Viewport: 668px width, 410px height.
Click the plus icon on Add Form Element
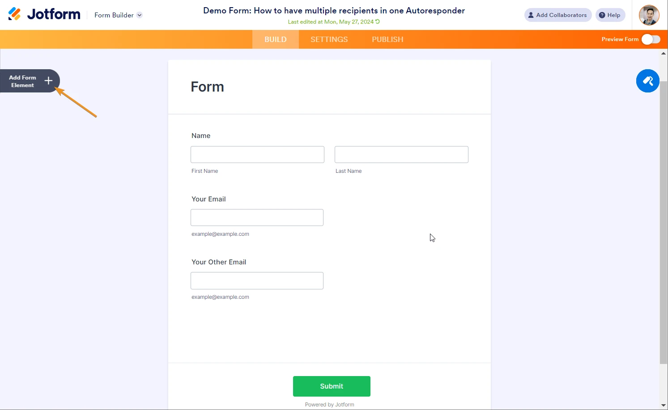click(x=48, y=81)
